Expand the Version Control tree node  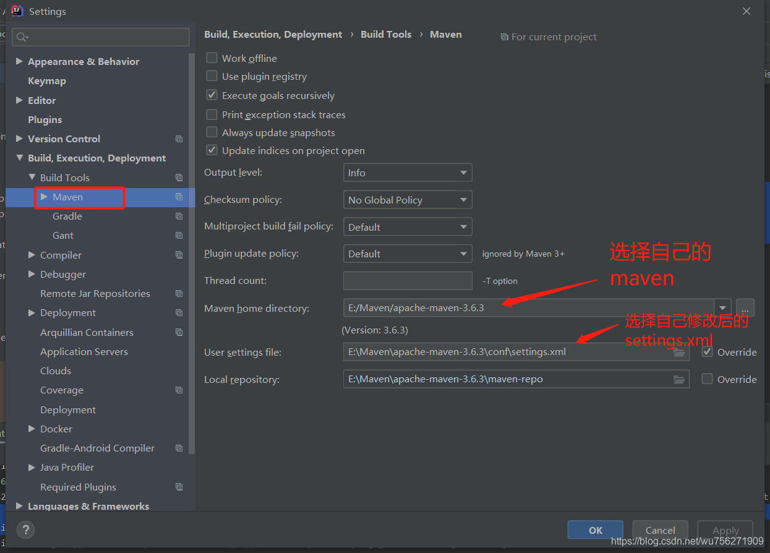pyautogui.click(x=19, y=139)
